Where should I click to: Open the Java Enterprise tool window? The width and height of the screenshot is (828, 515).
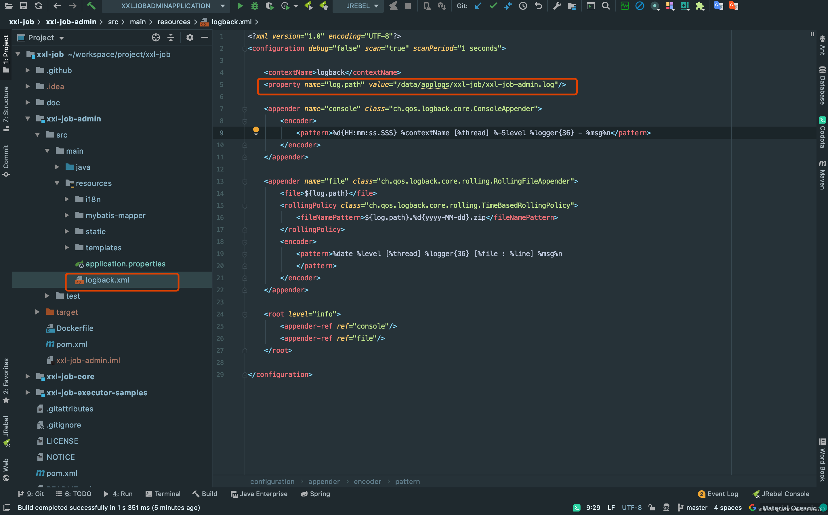click(259, 494)
